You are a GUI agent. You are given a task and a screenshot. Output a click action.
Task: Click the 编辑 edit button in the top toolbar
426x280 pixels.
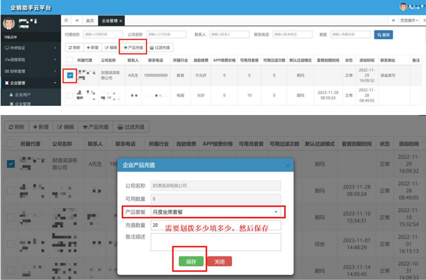111,47
